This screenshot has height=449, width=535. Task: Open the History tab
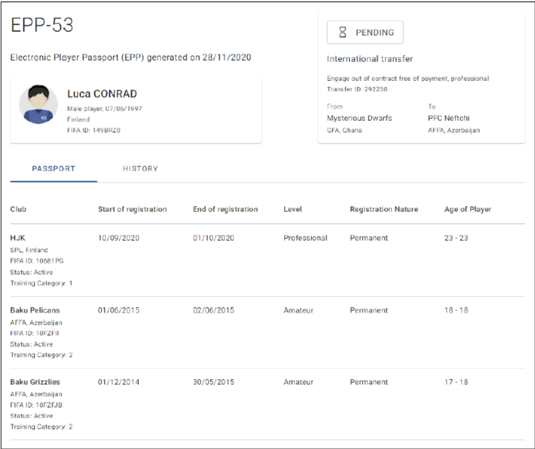point(140,168)
